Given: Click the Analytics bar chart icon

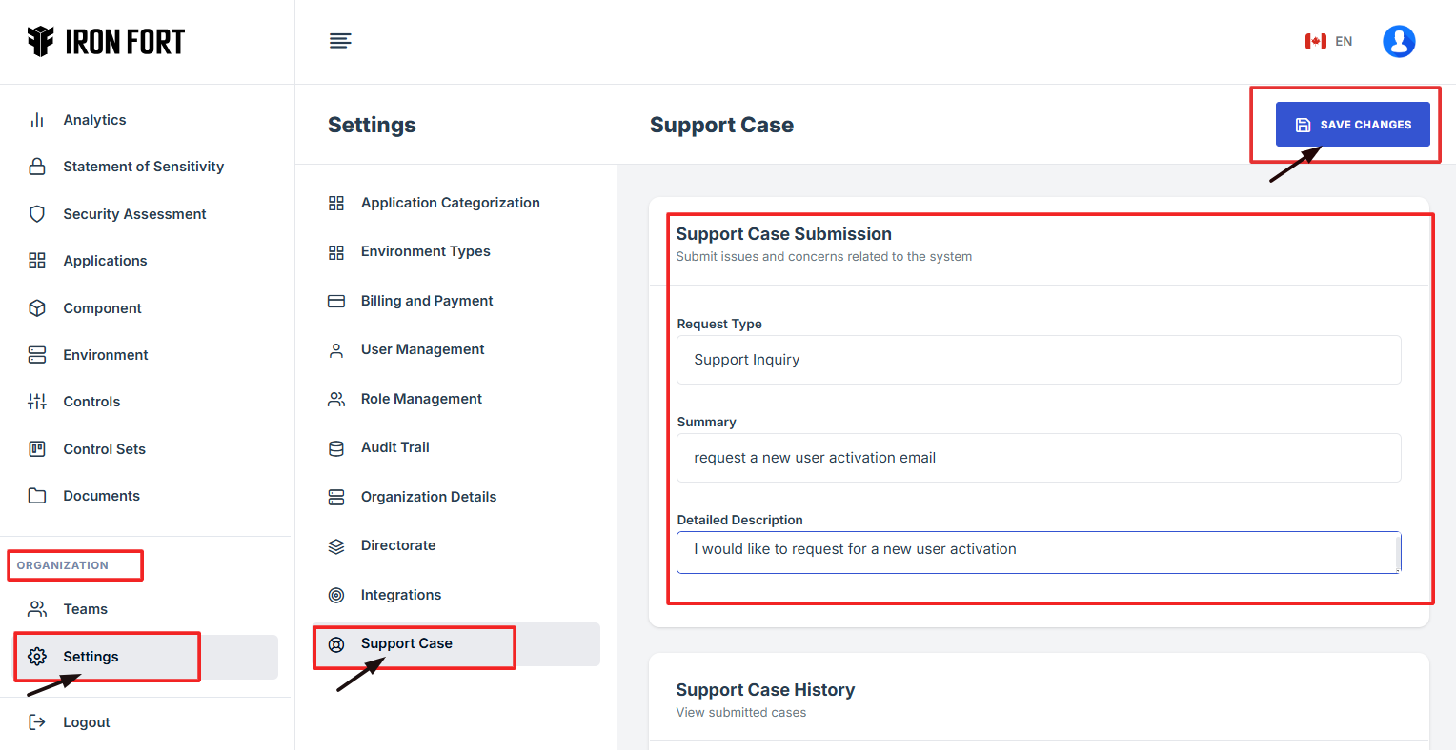Looking at the screenshot, I should [37, 120].
